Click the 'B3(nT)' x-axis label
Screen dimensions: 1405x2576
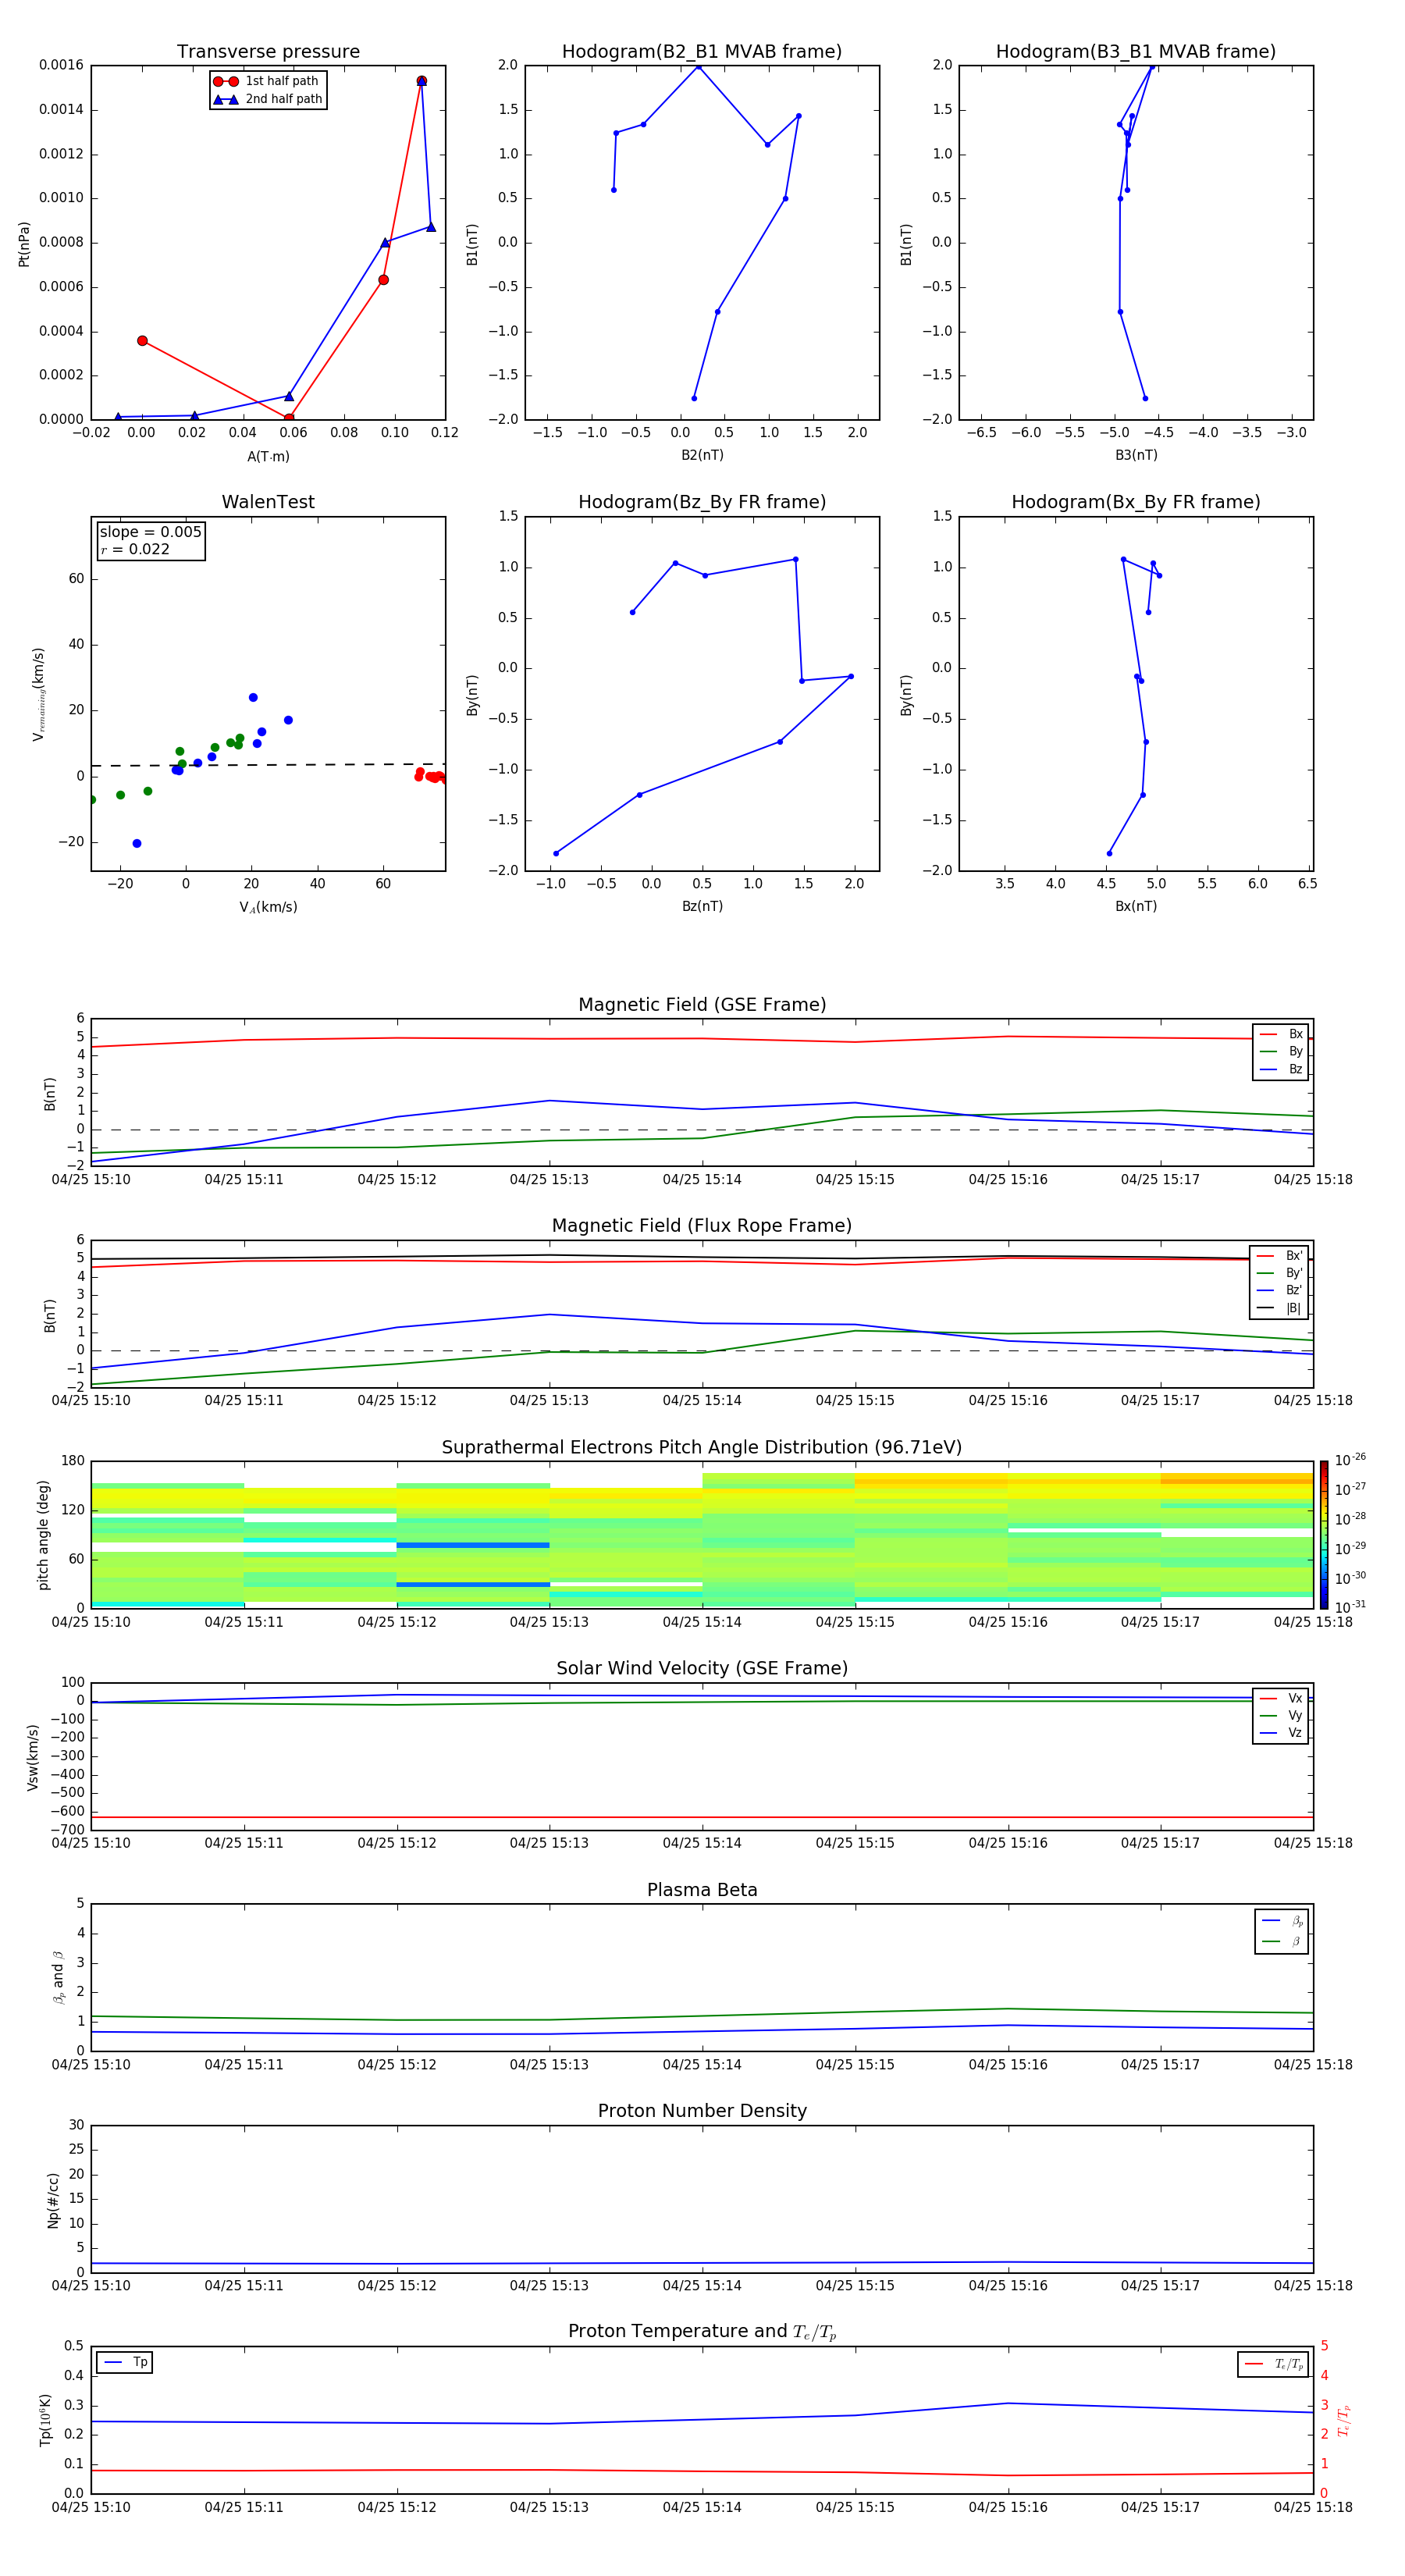[1136, 455]
